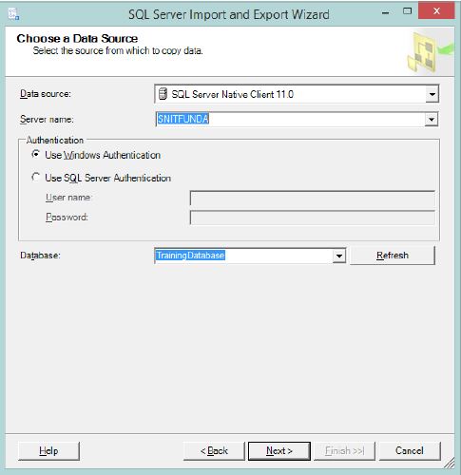Click the disabled Finish button
Viewport: 461px width, 475px height.
(344, 450)
